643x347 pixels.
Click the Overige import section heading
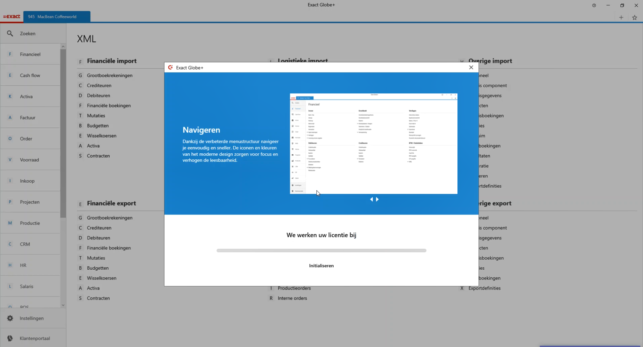(490, 61)
